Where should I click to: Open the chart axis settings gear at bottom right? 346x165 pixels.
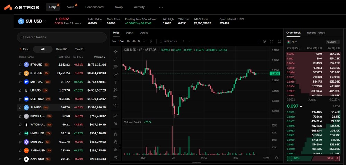pyautogui.click(x=277, y=158)
